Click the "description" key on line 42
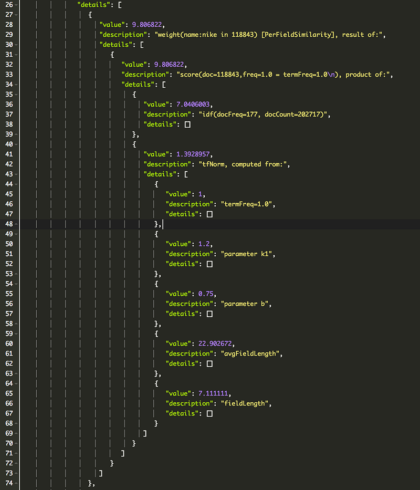Screen dimensions: 420x490 click(x=167, y=164)
